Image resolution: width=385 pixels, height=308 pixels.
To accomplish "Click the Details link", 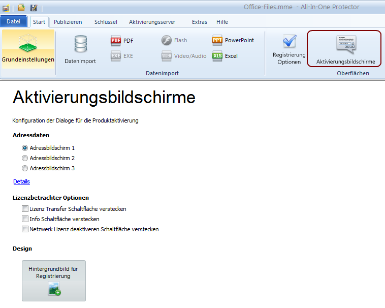I will click(x=22, y=181).
